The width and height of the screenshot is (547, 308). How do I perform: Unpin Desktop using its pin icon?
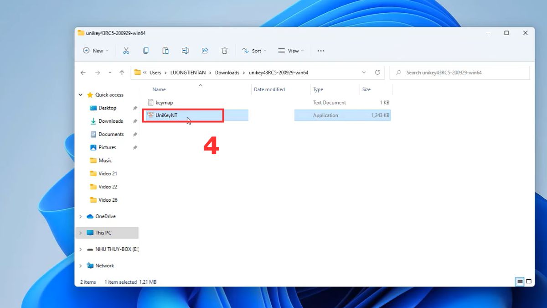[135, 108]
